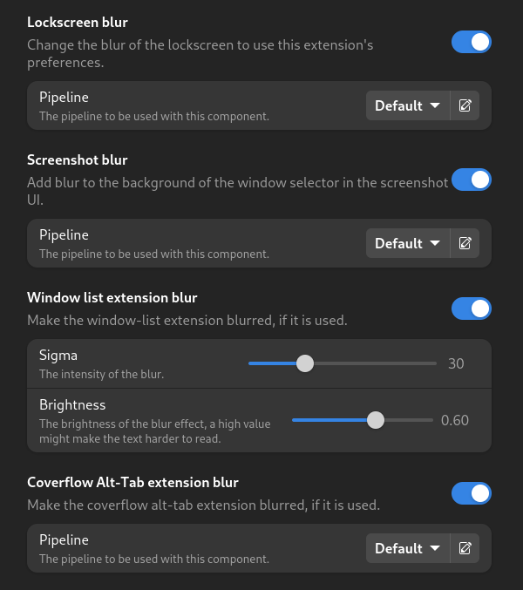Turn off Screenshot blur toggle
The width and height of the screenshot is (523, 590).
point(471,180)
